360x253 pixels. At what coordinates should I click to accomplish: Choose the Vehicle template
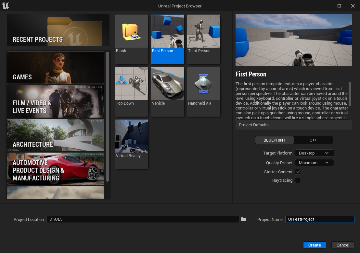pyautogui.click(x=168, y=92)
